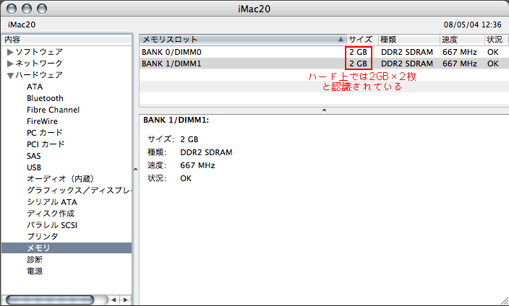Open グラフィックス／ディスプレイ entry

click(80, 191)
